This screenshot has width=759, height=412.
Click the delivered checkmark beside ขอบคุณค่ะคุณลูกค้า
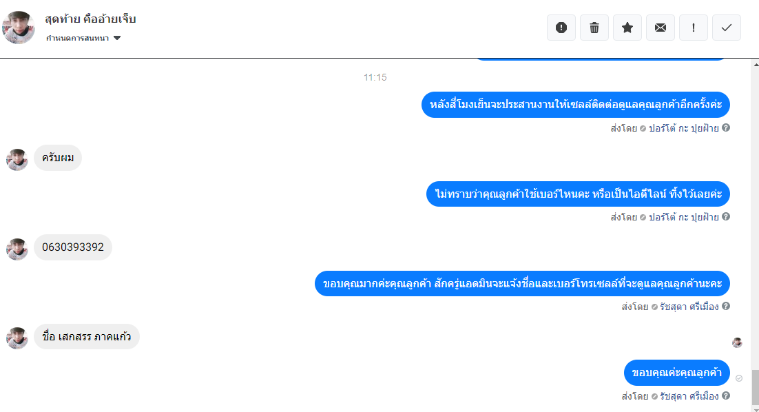(738, 378)
